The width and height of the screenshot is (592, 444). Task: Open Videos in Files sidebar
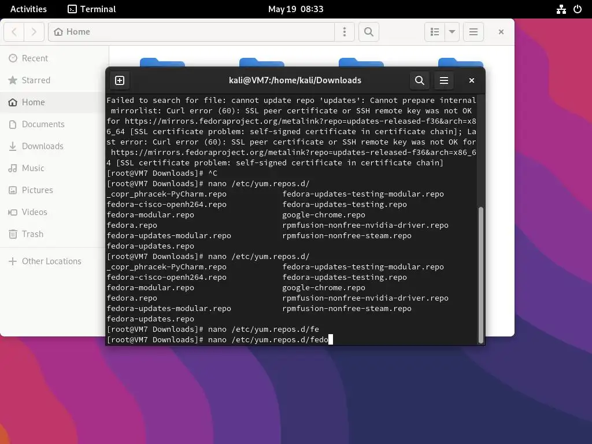pyautogui.click(x=54, y=212)
